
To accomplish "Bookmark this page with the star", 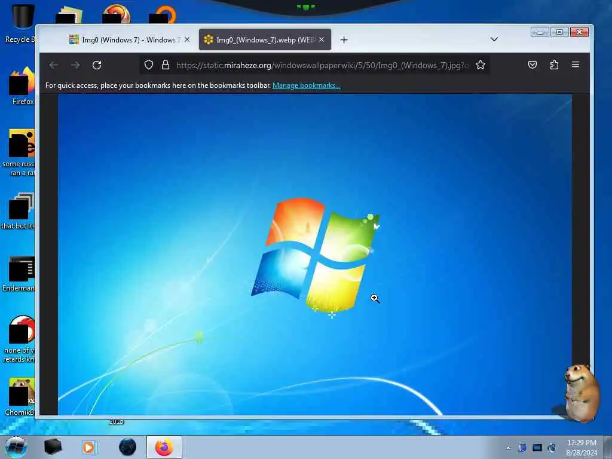I will click(x=481, y=65).
